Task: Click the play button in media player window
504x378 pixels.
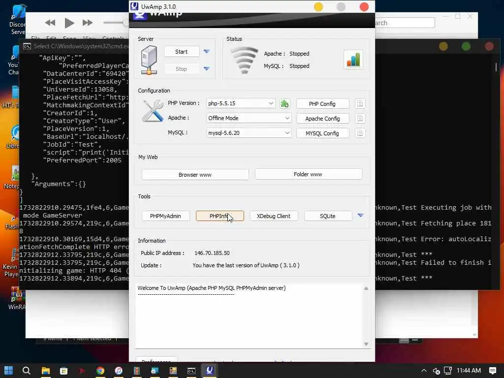Action: (69, 23)
